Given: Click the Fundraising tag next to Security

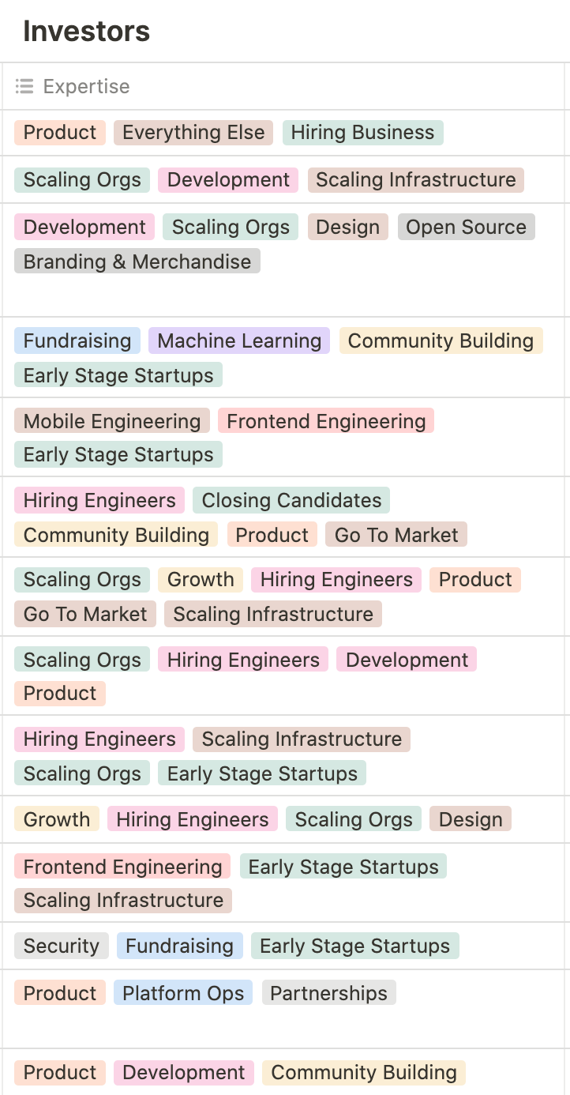Looking at the screenshot, I should pos(179,946).
